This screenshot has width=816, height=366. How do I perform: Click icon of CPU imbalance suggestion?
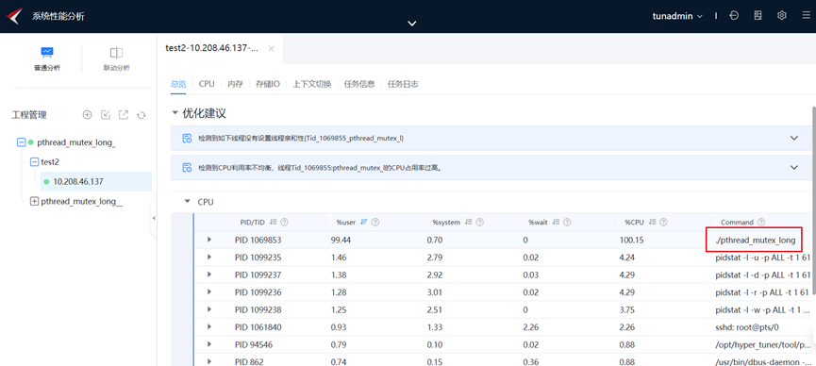tap(187, 168)
